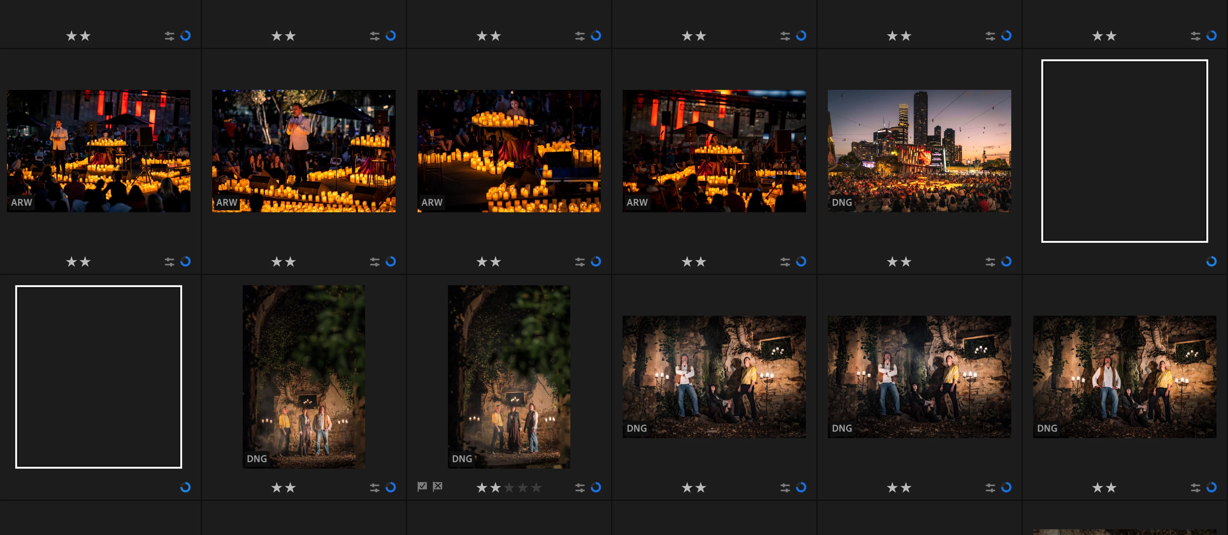Select the ARW close-up of the singer in a white jacket

[304, 151]
